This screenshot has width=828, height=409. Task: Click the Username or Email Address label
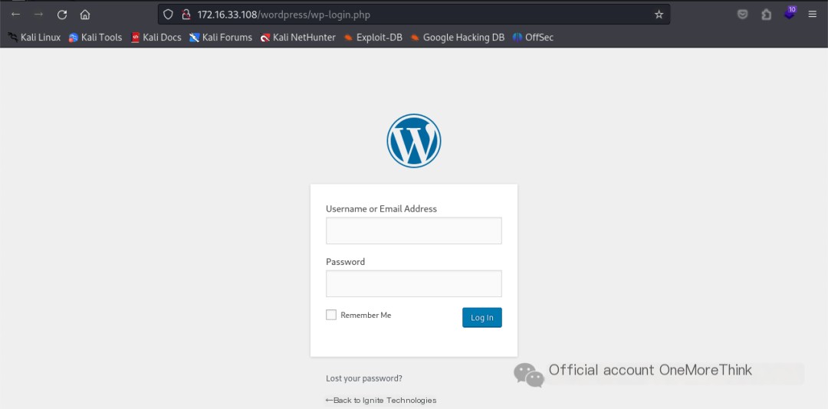[x=381, y=209]
